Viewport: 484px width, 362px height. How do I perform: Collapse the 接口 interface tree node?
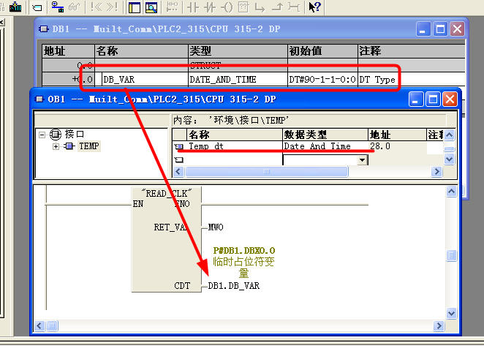pyautogui.click(x=42, y=135)
